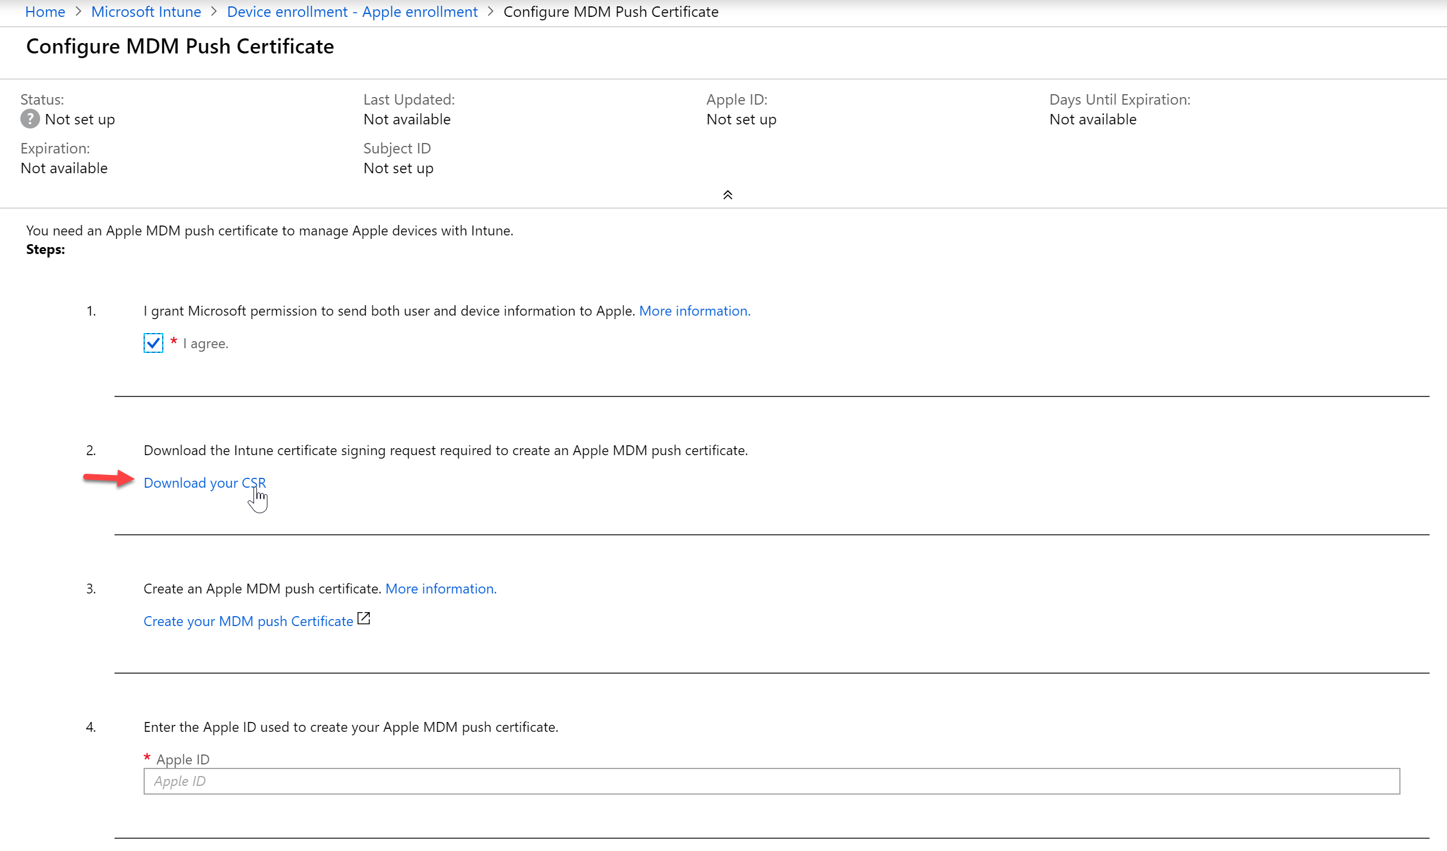Open Create your MDM push Certificate link
The image size is (1447, 851).
tap(248, 621)
